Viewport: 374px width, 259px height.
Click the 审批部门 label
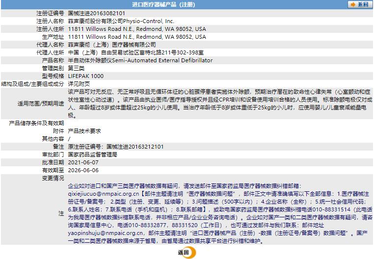point(53,155)
